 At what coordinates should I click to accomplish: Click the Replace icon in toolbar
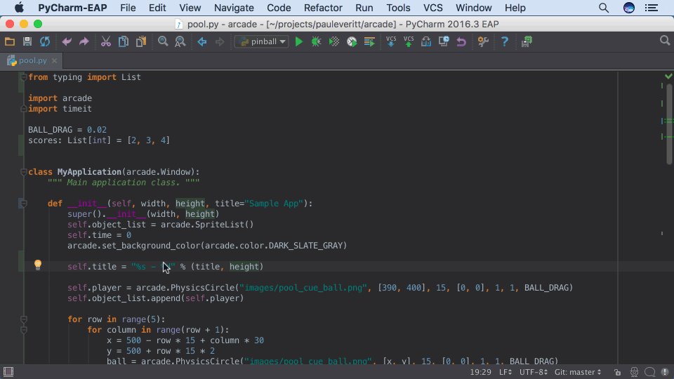[x=180, y=41]
